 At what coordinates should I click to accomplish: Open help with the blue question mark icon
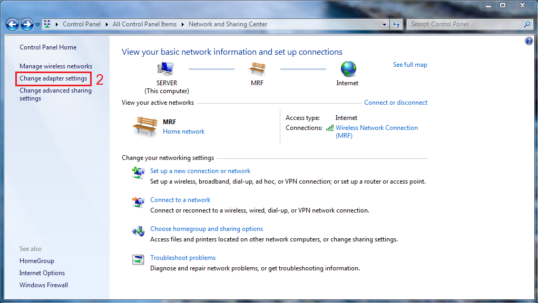coord(529,41)
